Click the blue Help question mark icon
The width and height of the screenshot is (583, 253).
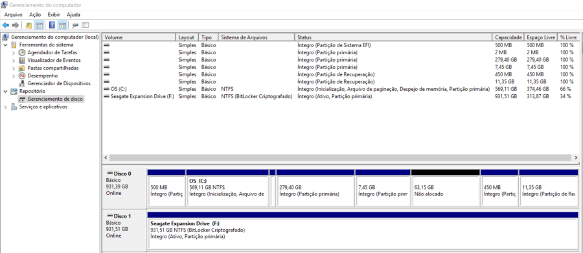[x=52, y=25]
